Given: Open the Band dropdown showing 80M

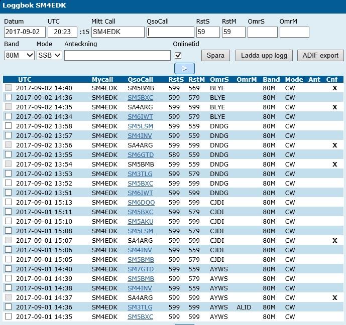Looking at the screenshot, I should (x=19, y=55).
